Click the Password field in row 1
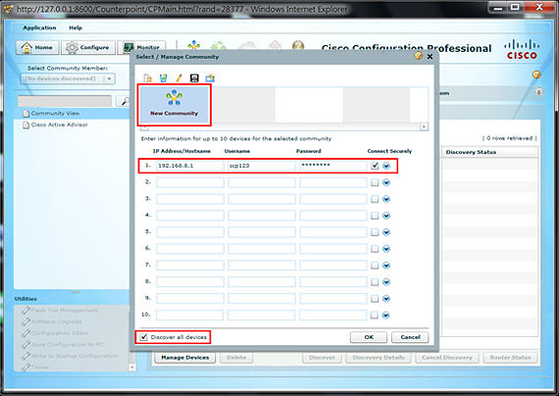Viewport: 559px width, 396px height. [333, 166]
